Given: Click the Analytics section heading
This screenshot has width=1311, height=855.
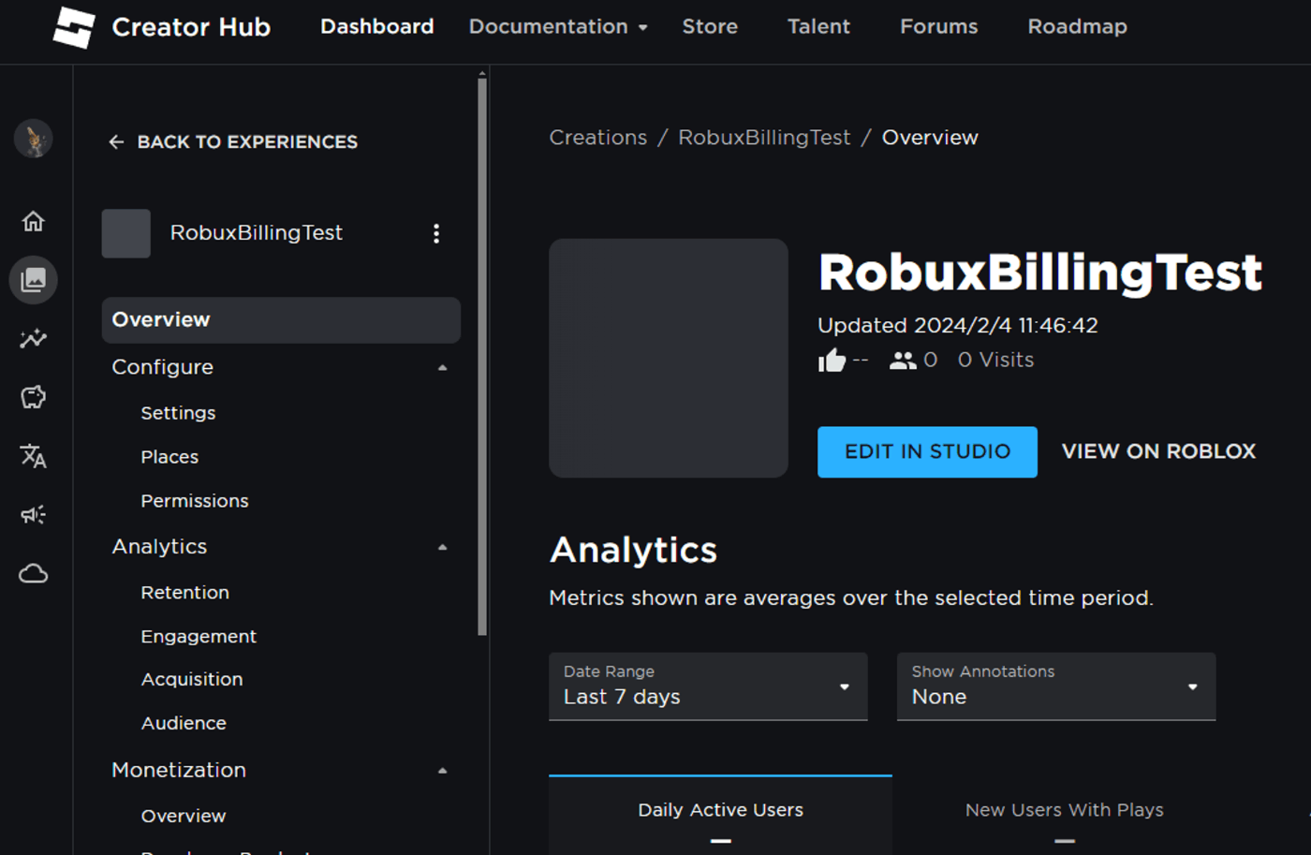Looking at the screenshot, I should [633, 550].
